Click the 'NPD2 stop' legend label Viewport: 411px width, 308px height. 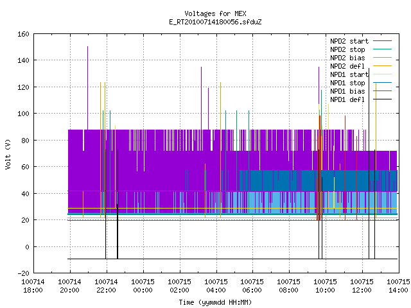347,49
